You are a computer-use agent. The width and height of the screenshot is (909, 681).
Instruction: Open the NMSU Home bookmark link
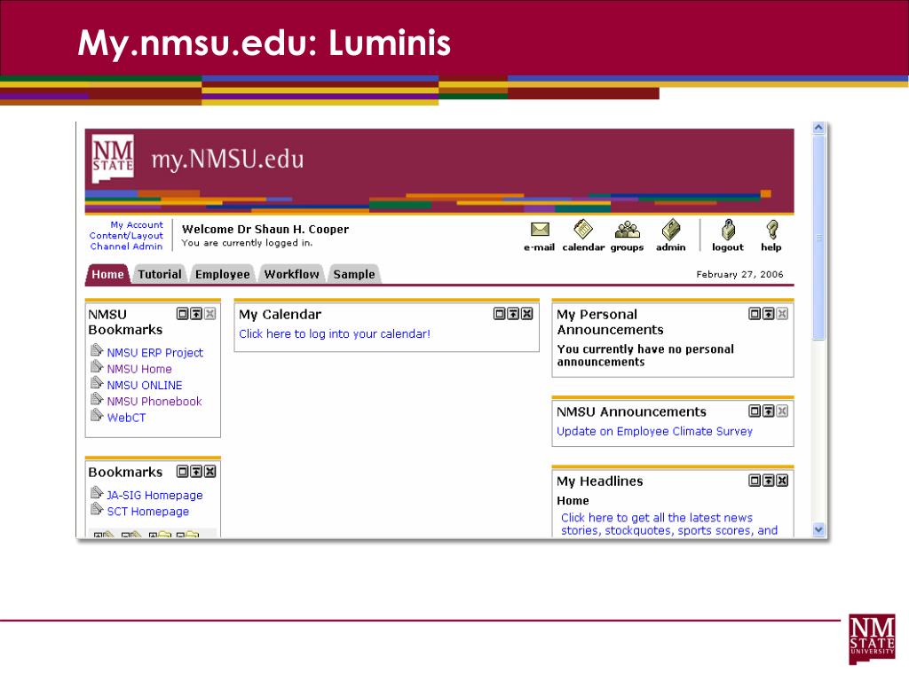139,369
